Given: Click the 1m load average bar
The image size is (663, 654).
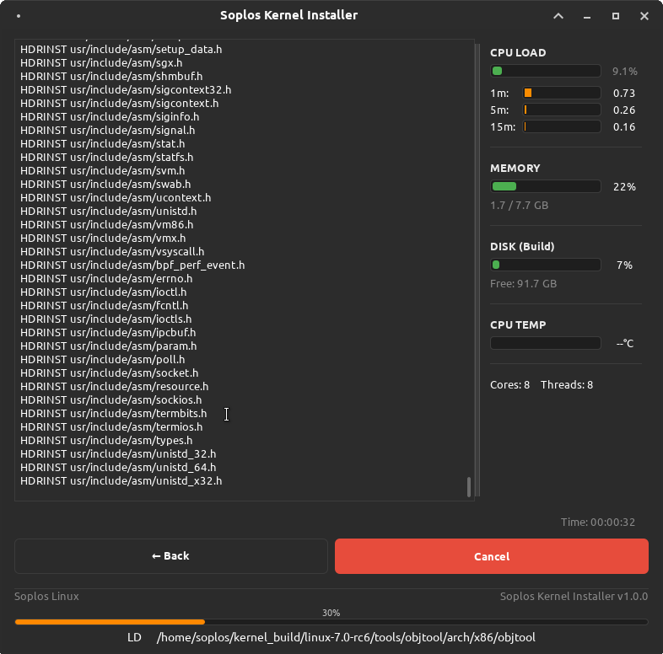Looking at the screenshot, I should click(562, 93).
